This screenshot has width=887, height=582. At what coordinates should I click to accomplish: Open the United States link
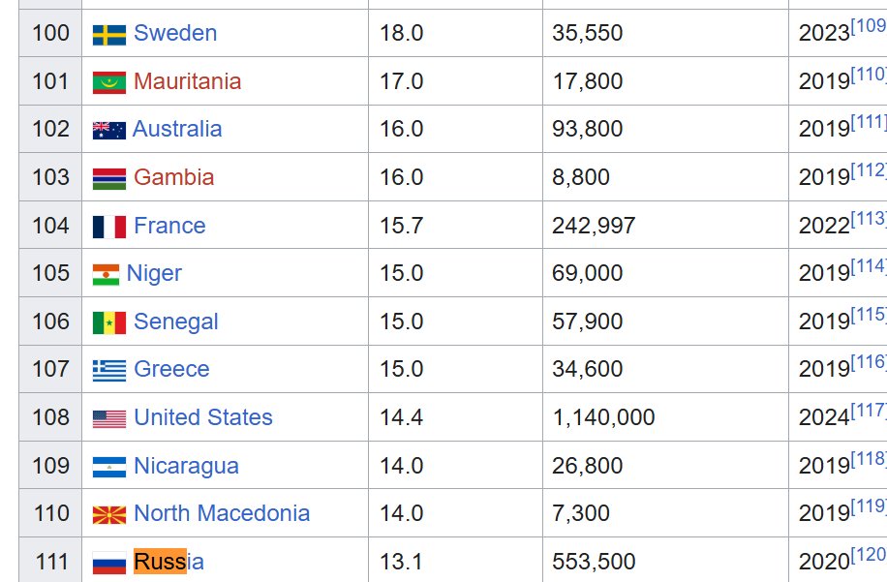click(203, 417)
